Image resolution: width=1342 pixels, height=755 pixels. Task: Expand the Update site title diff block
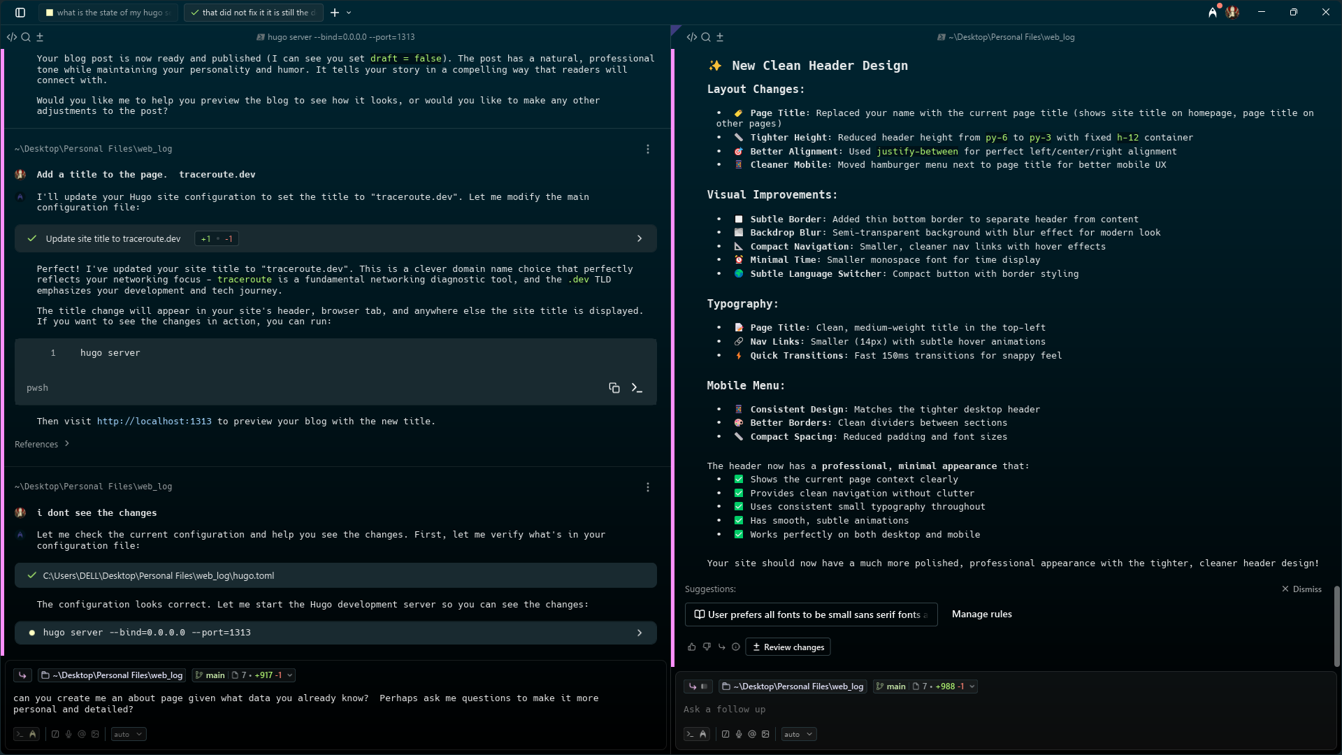[639, 239]
